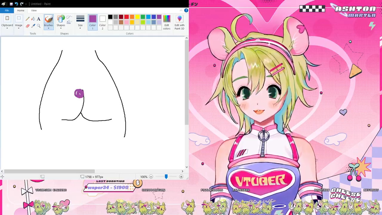Select the Color picker eyedropper tool
The image size is (382, 215).
click(33, 26)
